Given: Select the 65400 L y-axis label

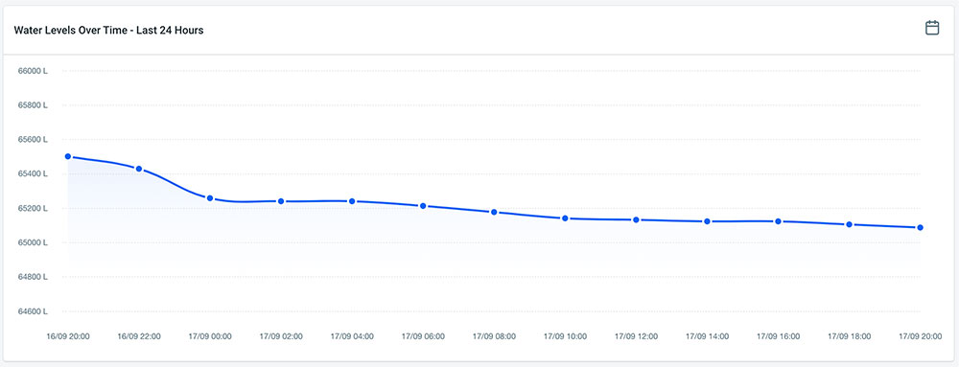Looking at the screenshot, I should point(33,174).
